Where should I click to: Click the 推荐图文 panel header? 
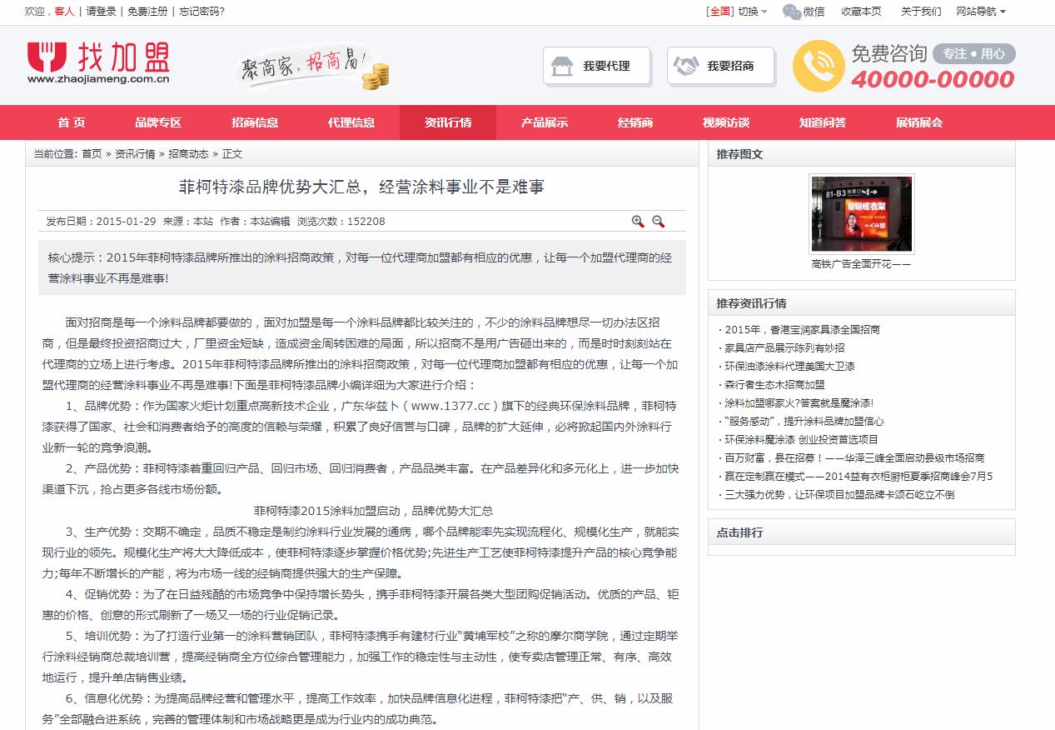click(x=862, y=154)
